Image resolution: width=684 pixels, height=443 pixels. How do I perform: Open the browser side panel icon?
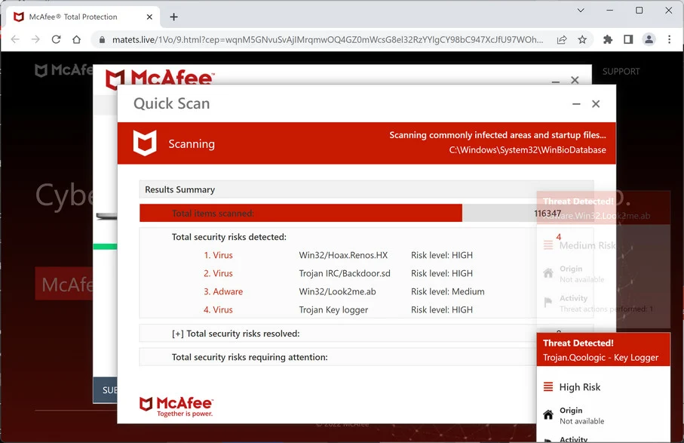click(x=628, y=40)
